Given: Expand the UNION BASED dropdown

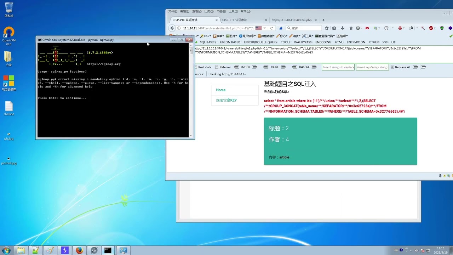Looking at the screenshot, I should (231, 42).
